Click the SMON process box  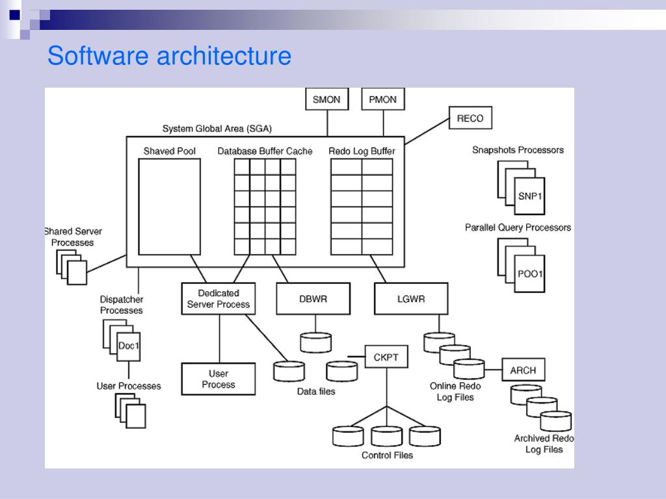pos(326,99)
